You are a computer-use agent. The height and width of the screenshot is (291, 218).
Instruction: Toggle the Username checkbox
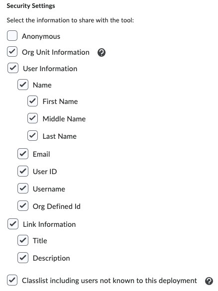point(23,189)
